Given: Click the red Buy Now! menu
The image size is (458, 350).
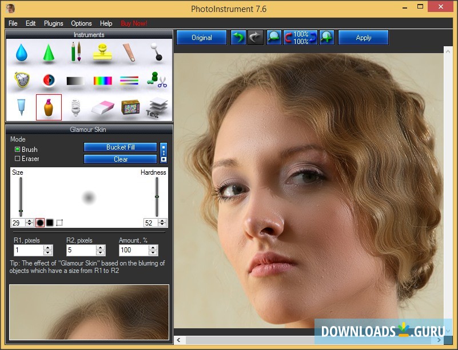Looking at the screenshot, I should pos(134,23).
